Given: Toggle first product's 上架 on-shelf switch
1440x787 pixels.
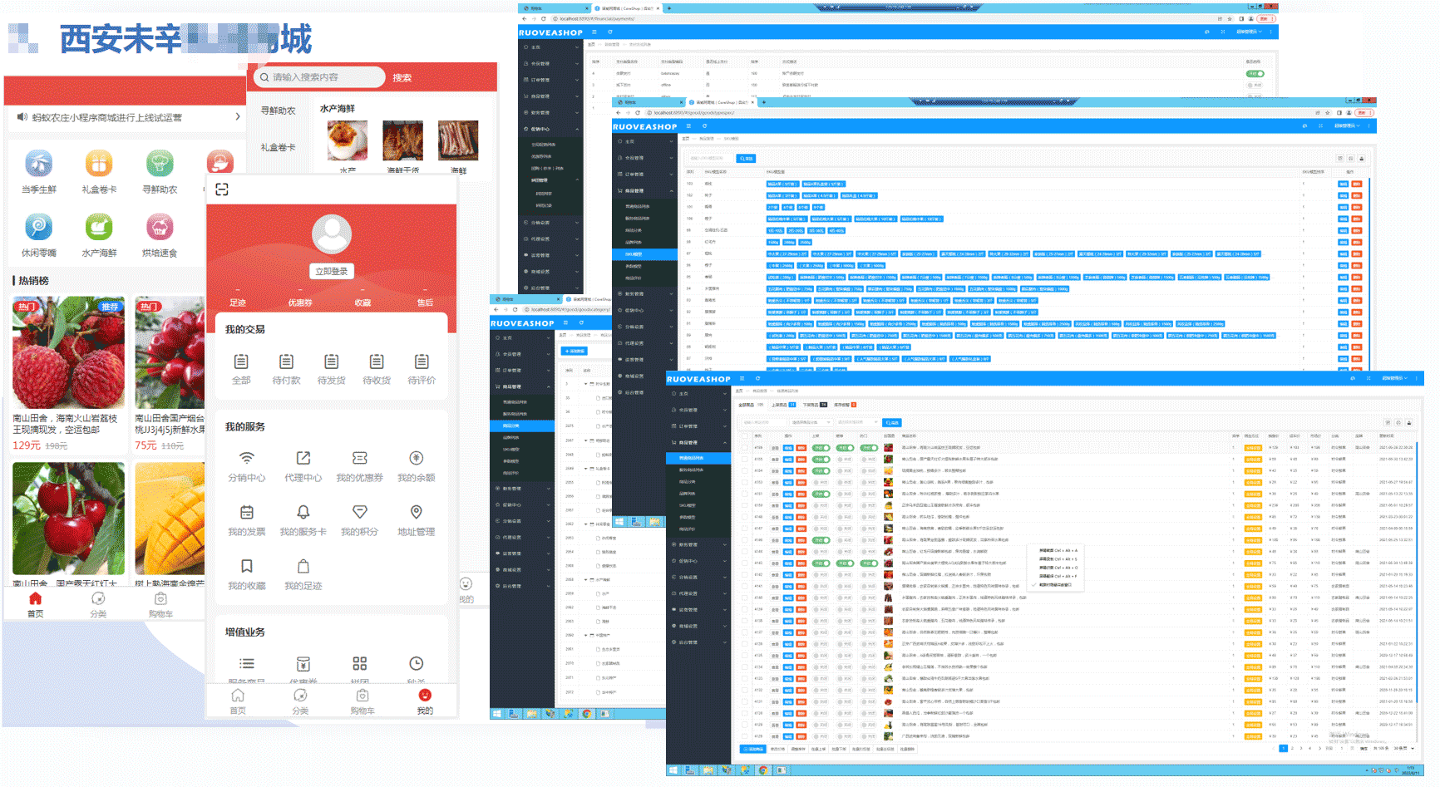Looking at the screenshot, I should (821, 448).
